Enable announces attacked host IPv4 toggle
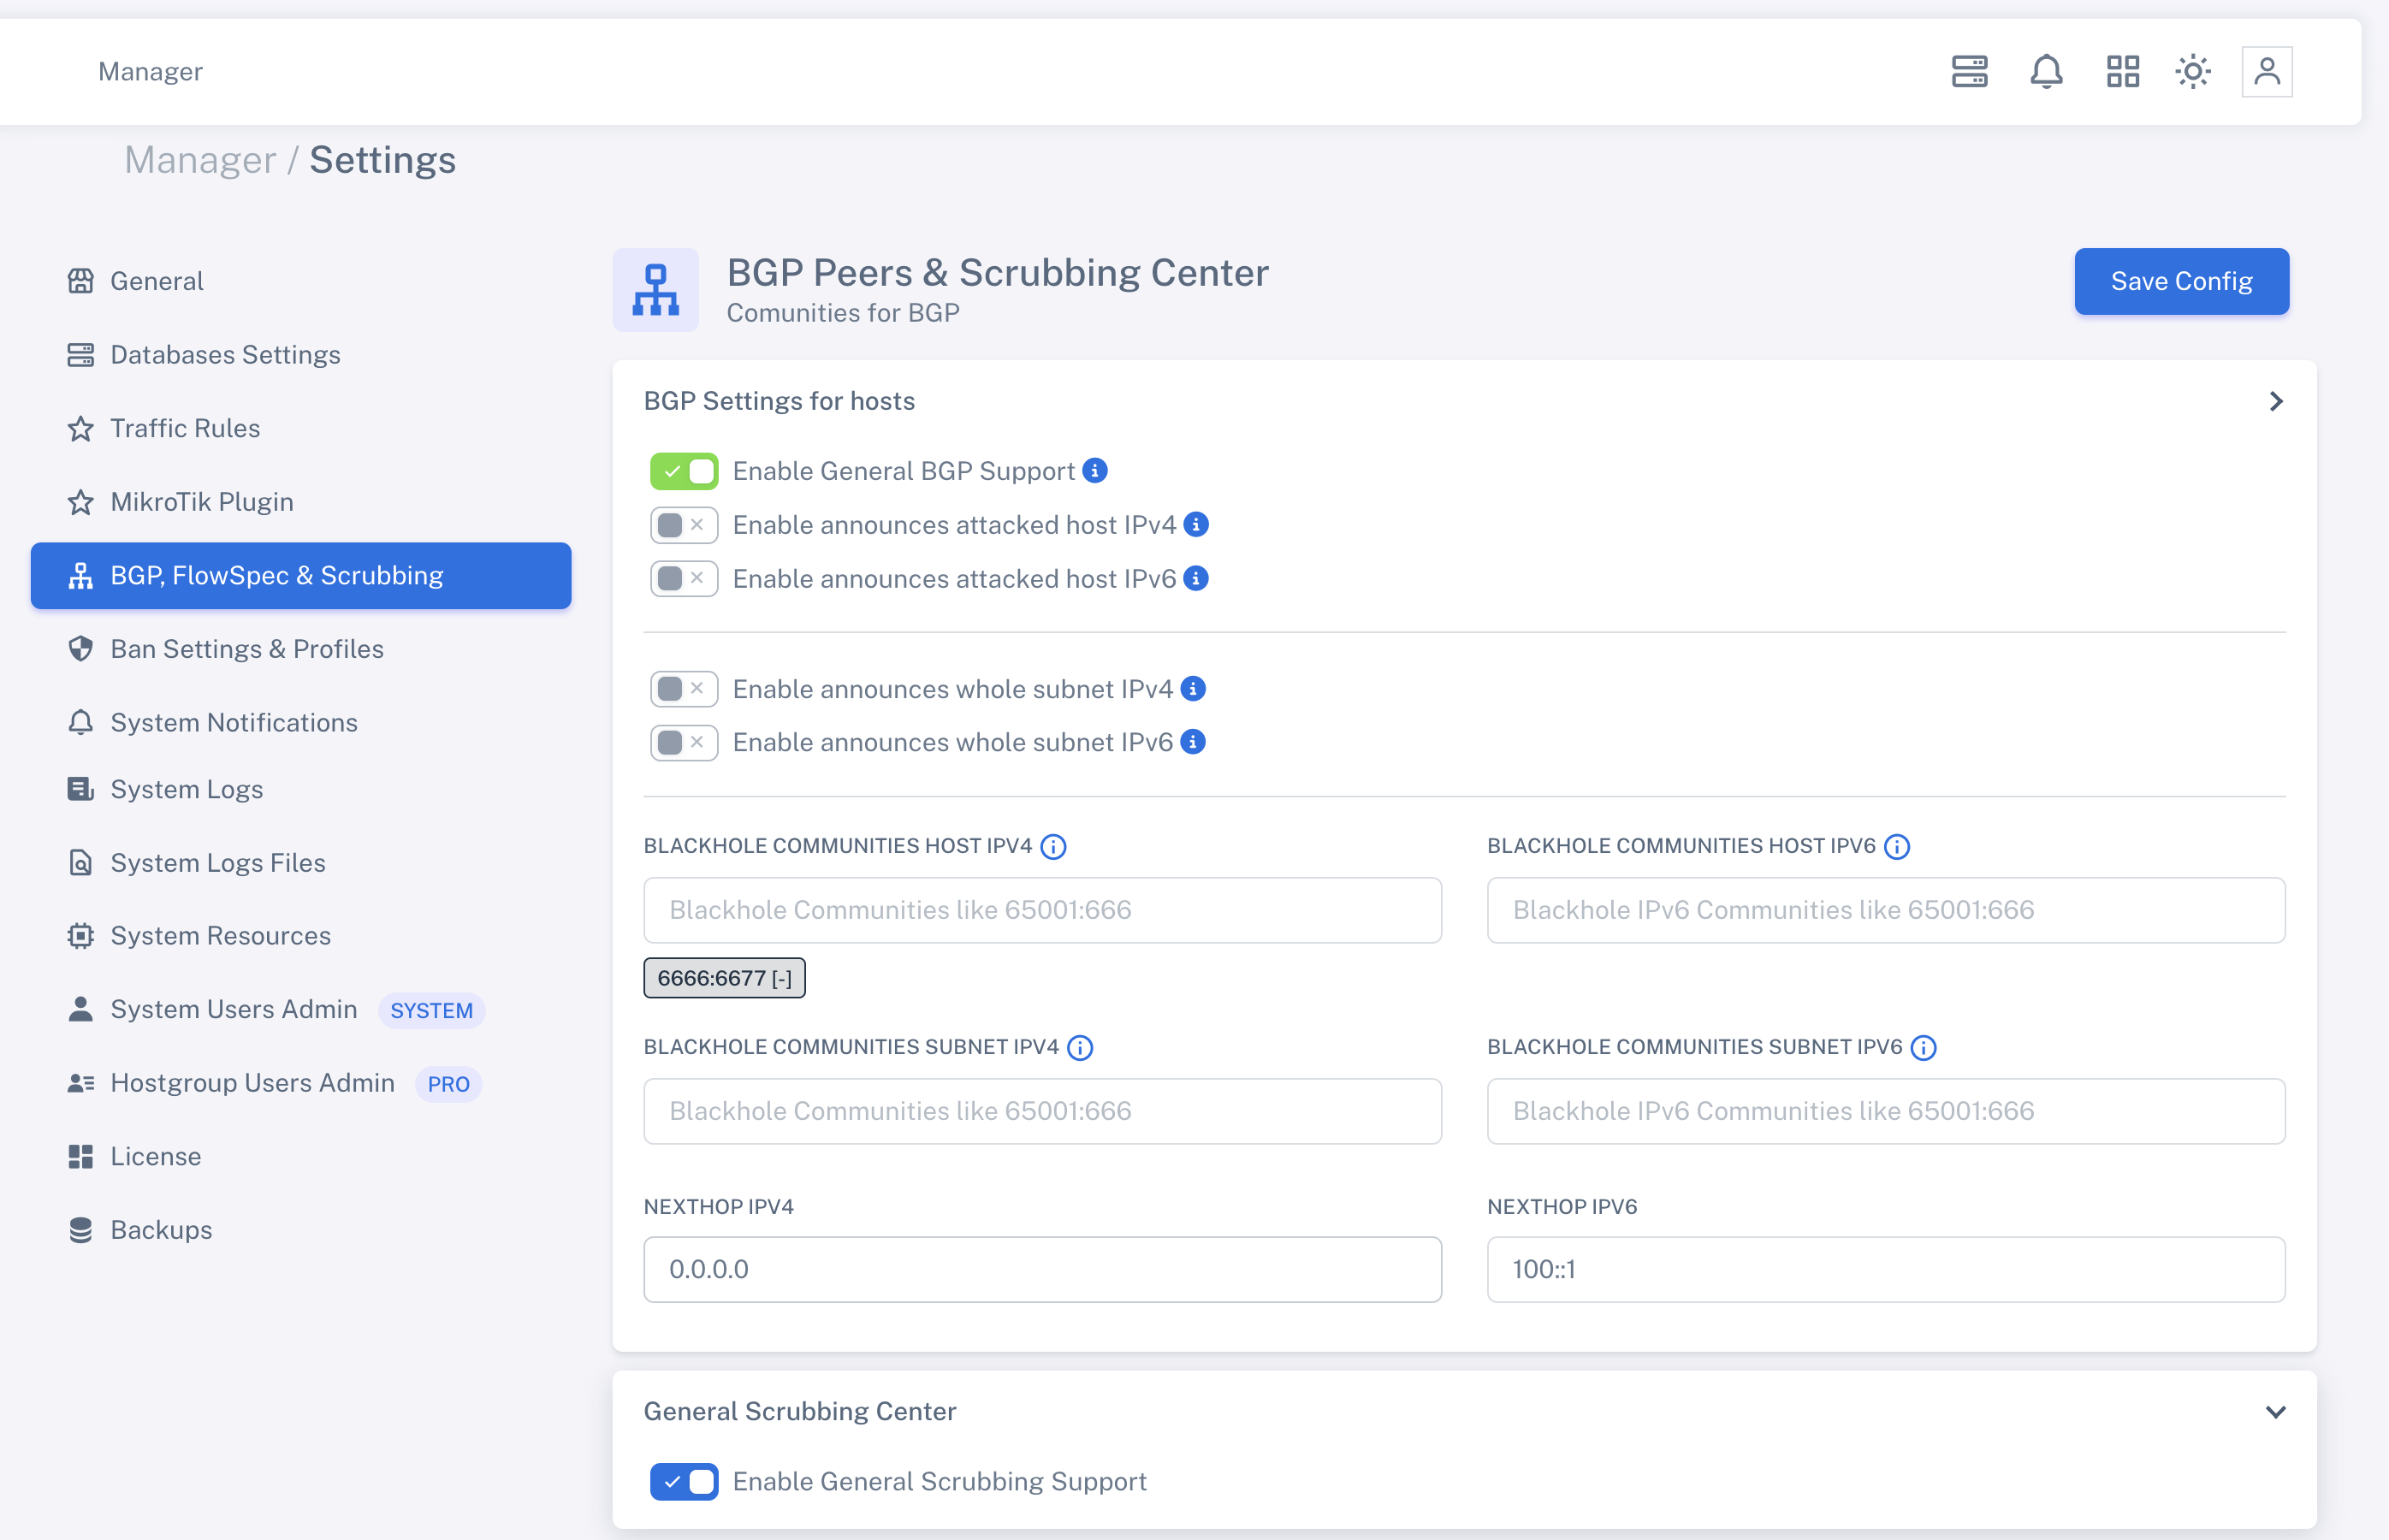 (x=684, y=524)
